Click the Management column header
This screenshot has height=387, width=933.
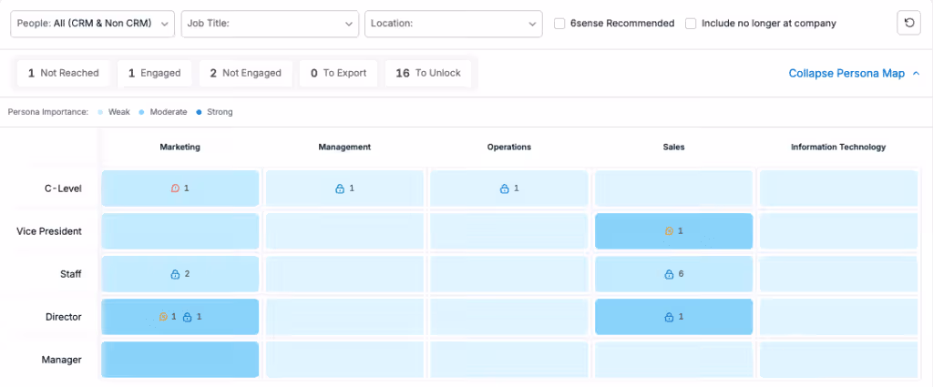pos(344,147)
